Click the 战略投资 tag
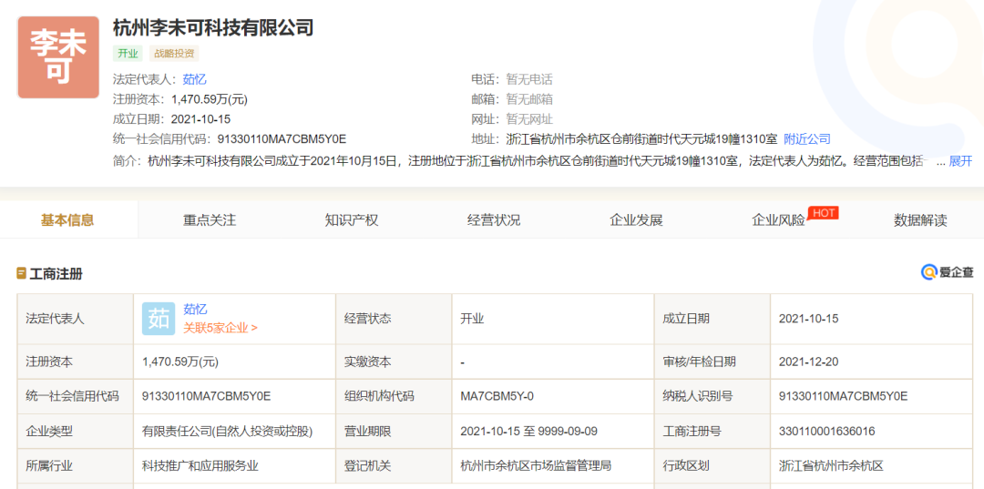The height and width of the screenshot is (489, 984). click(174, 54)
